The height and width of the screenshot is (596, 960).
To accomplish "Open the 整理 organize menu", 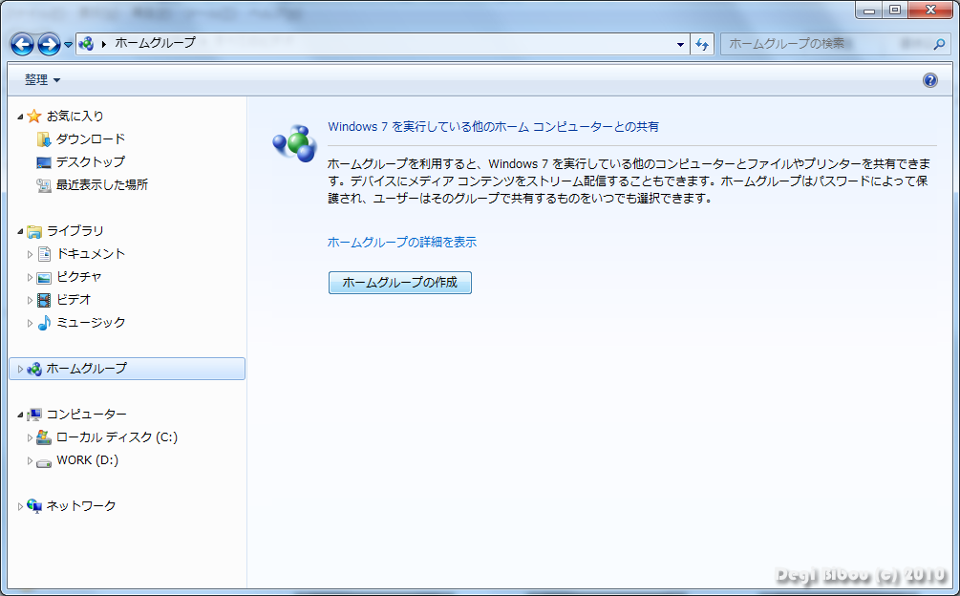I will click(42, 79).
